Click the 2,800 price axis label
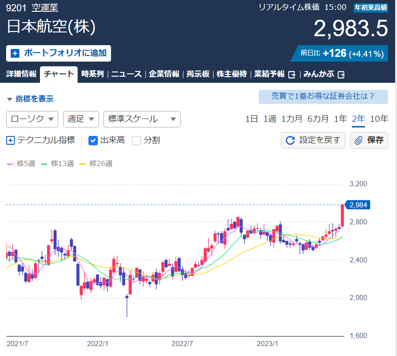This screenshot has height=356, width=397. (358, 222)
